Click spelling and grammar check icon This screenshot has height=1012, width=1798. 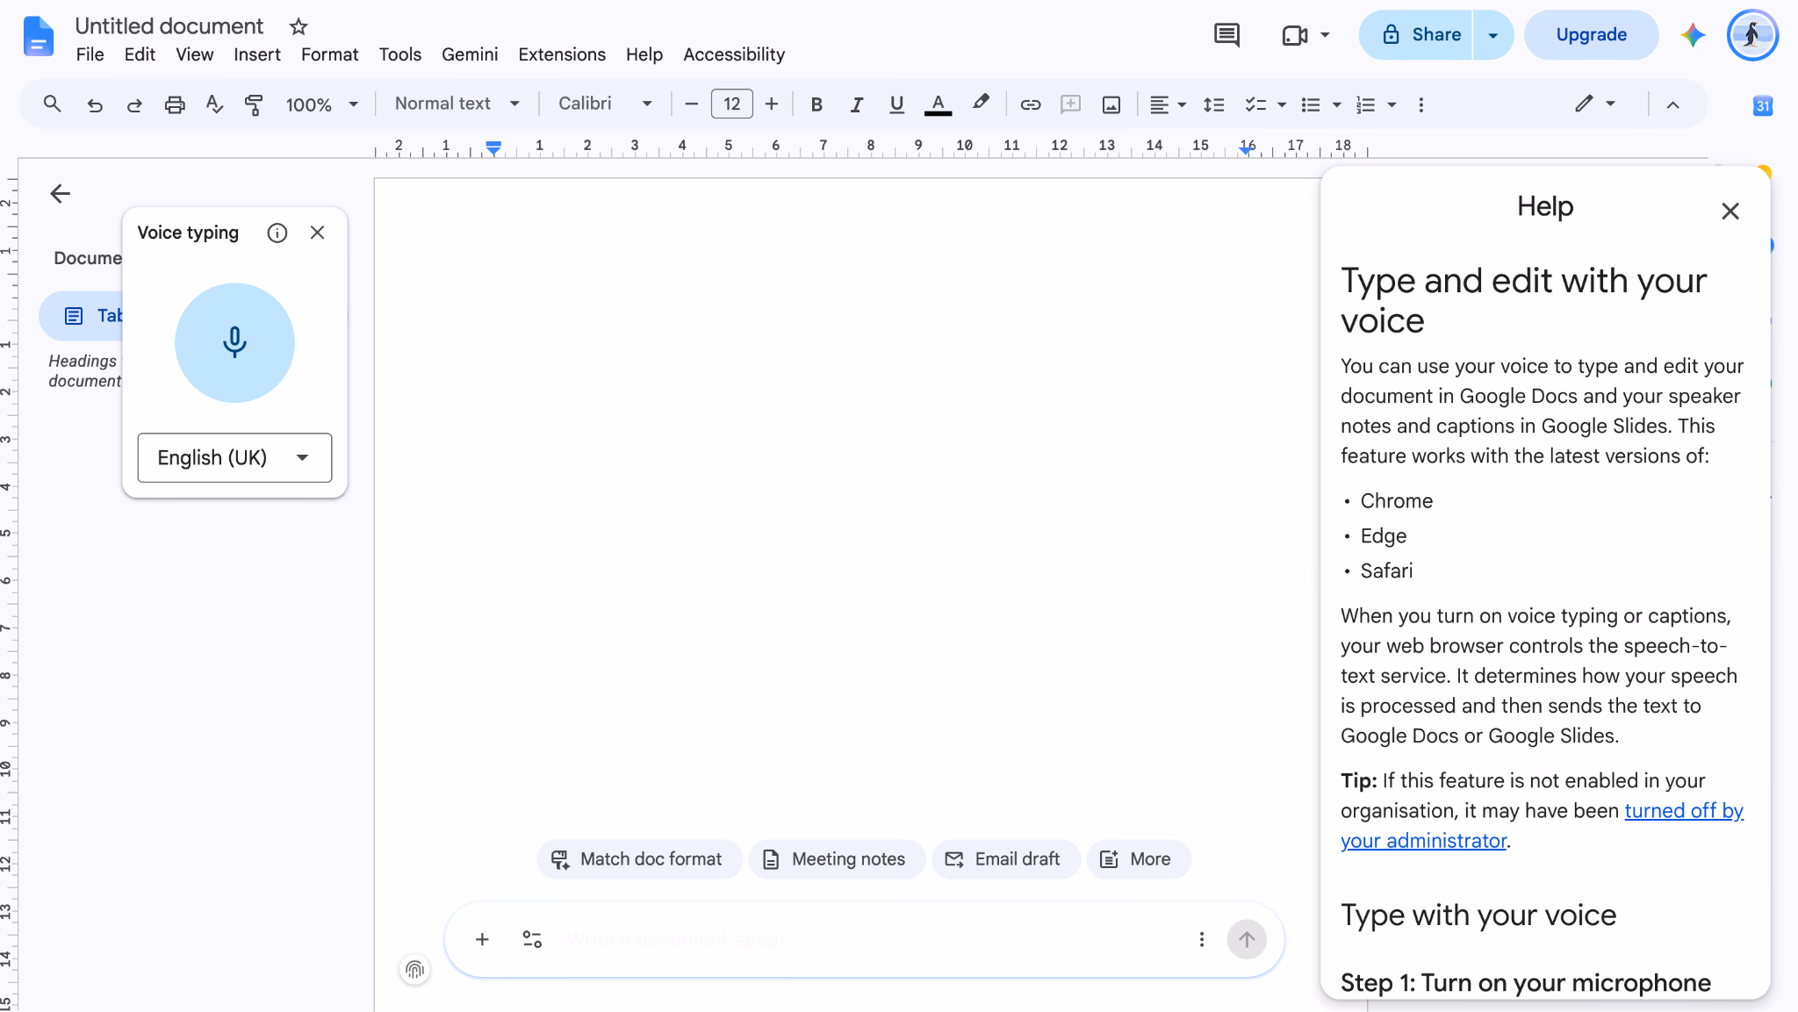(x=214, y=104)
